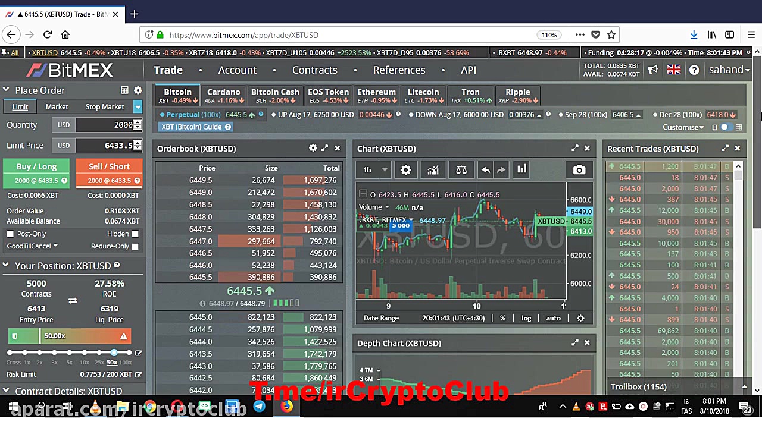This screenshot has width=762, height=428.
Task: Open Orderbook settings gear
Action: pyautogui.click(x=313, y=148)
